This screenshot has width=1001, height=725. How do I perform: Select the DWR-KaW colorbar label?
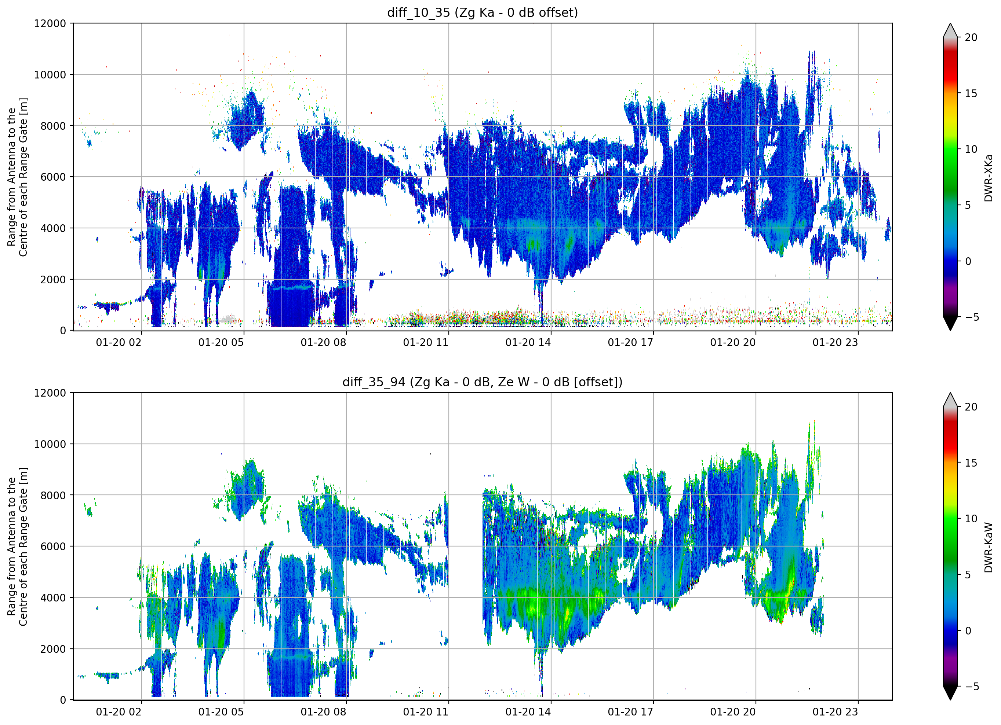coord(988,547)
